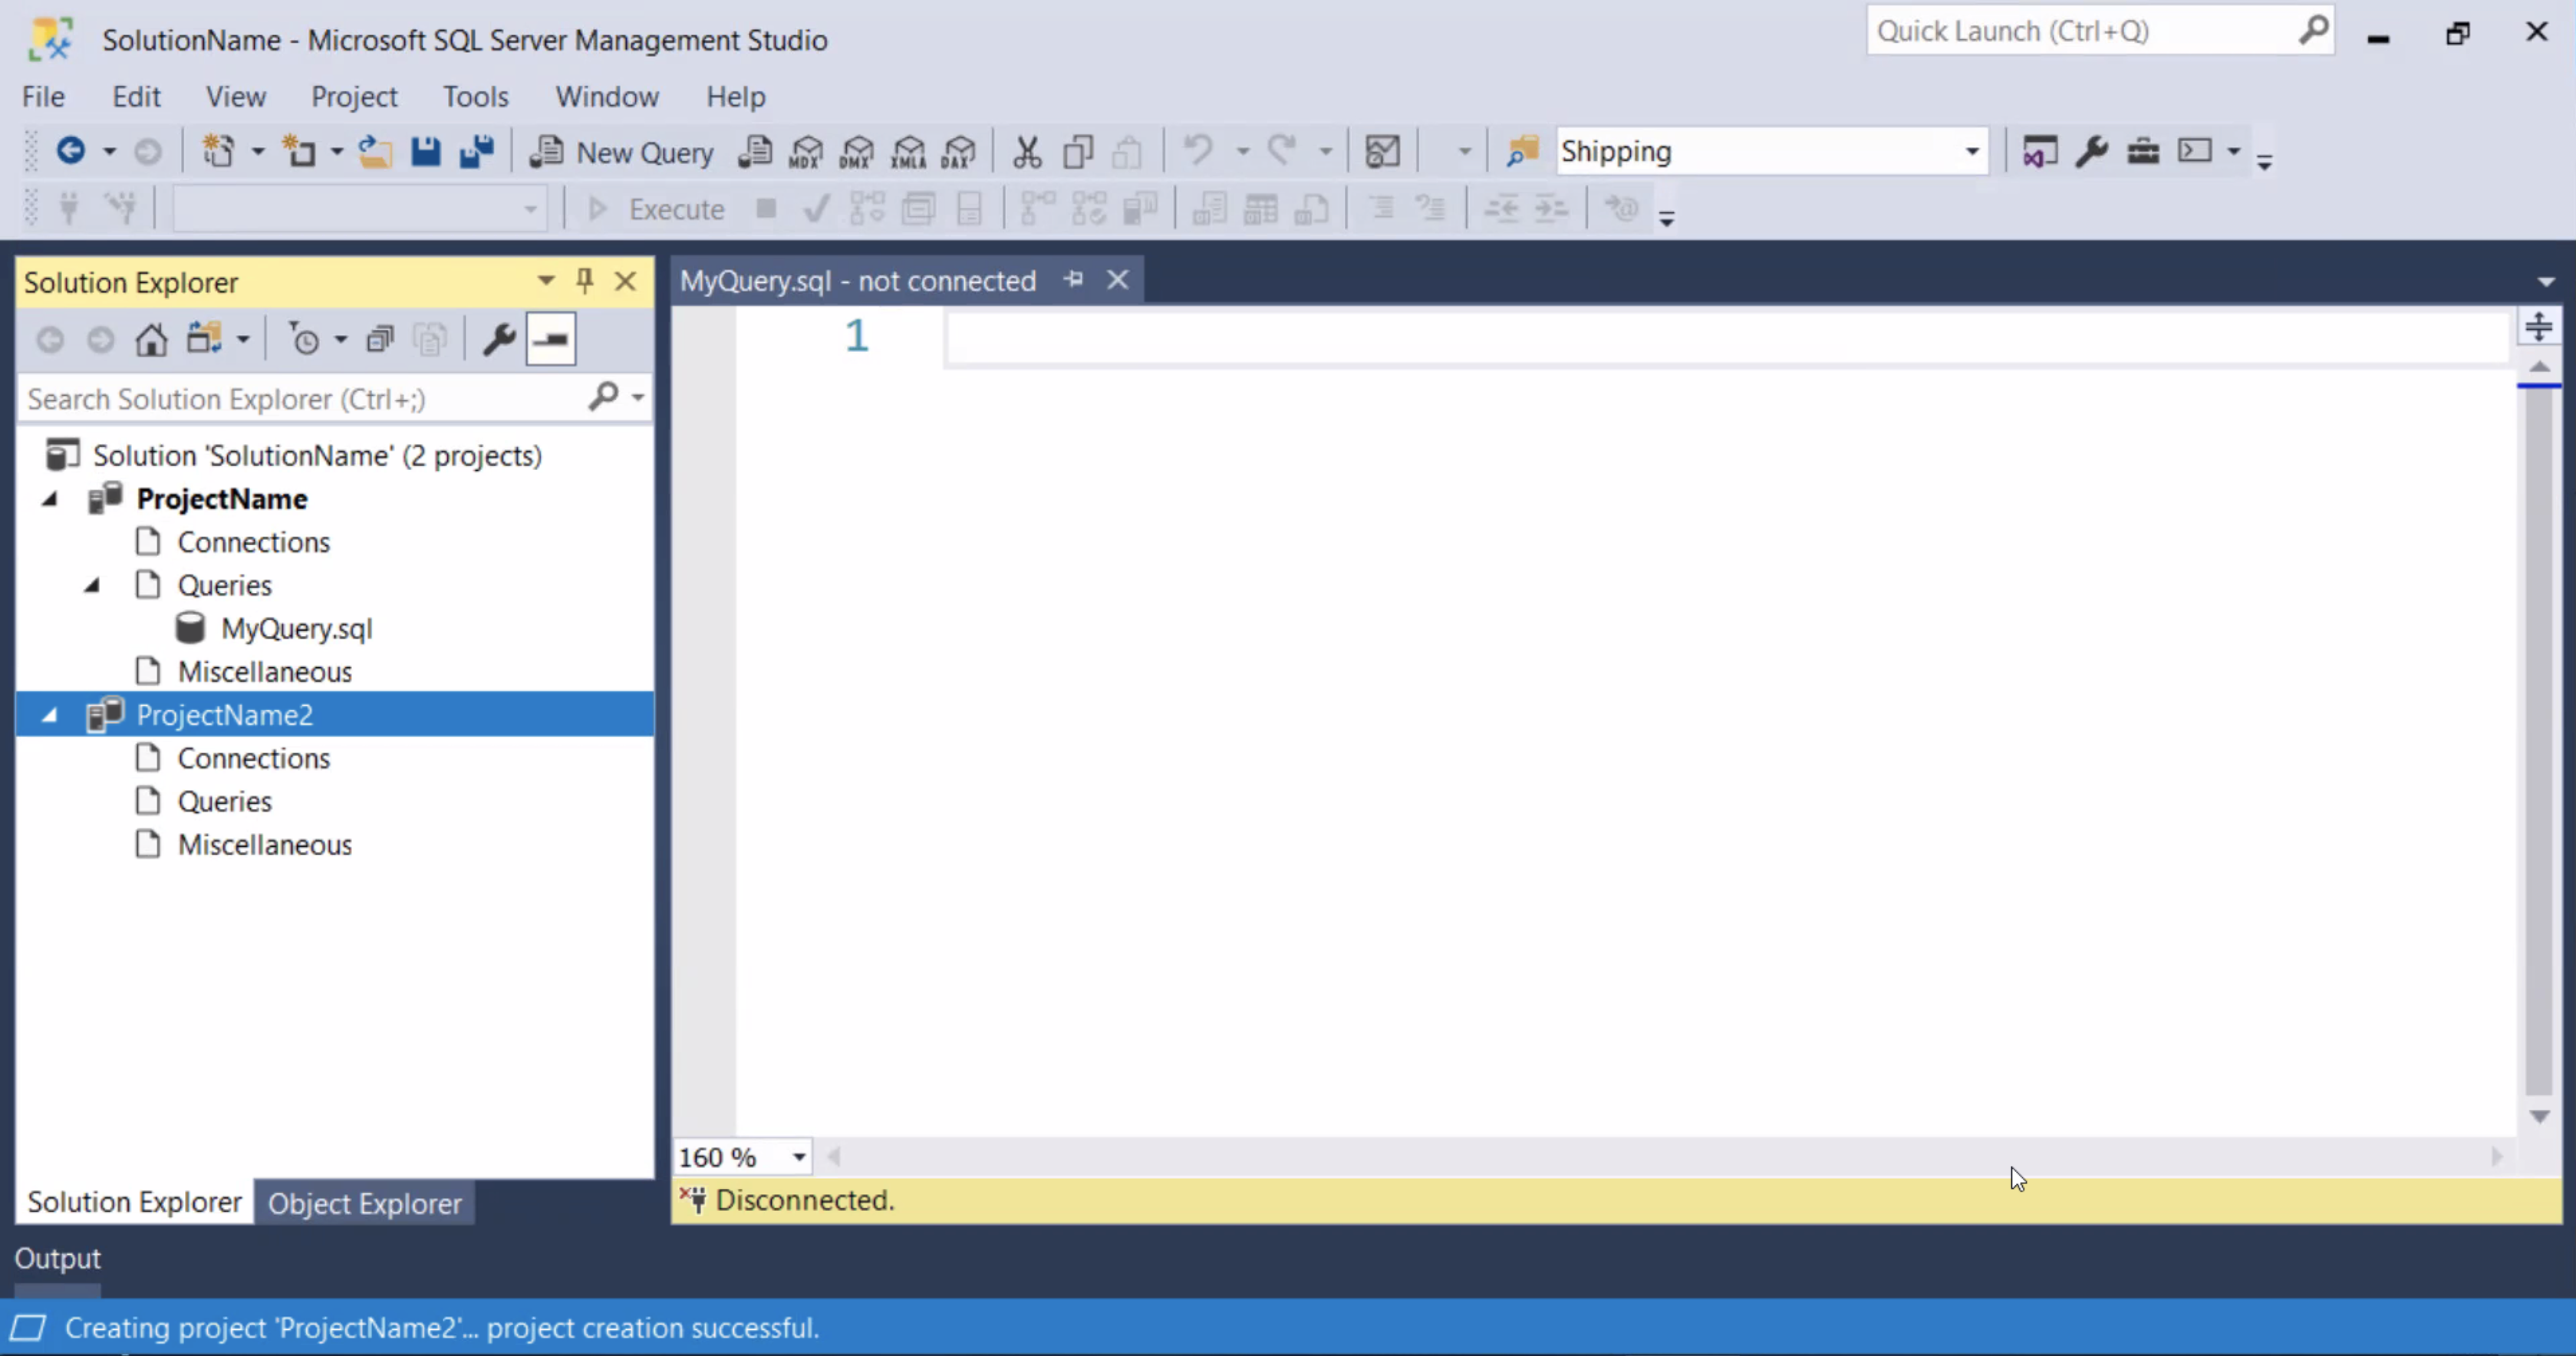
Task: Open Solution Explorer window position dropdown
Action: pos(546,281)
